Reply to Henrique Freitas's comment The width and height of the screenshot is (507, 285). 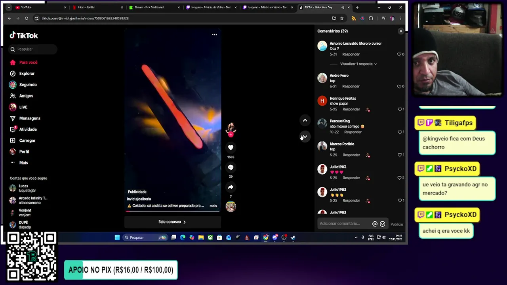(351, 109)
